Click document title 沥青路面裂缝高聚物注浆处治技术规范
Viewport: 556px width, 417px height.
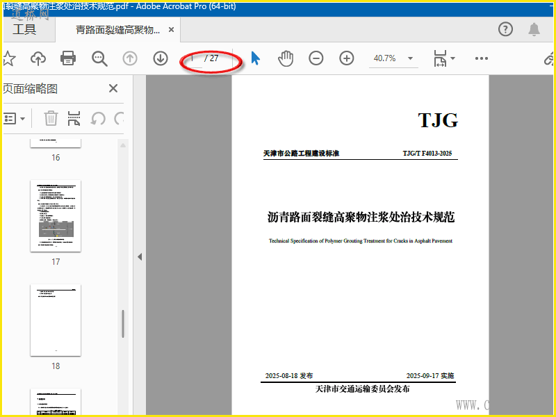click(361, 217)
